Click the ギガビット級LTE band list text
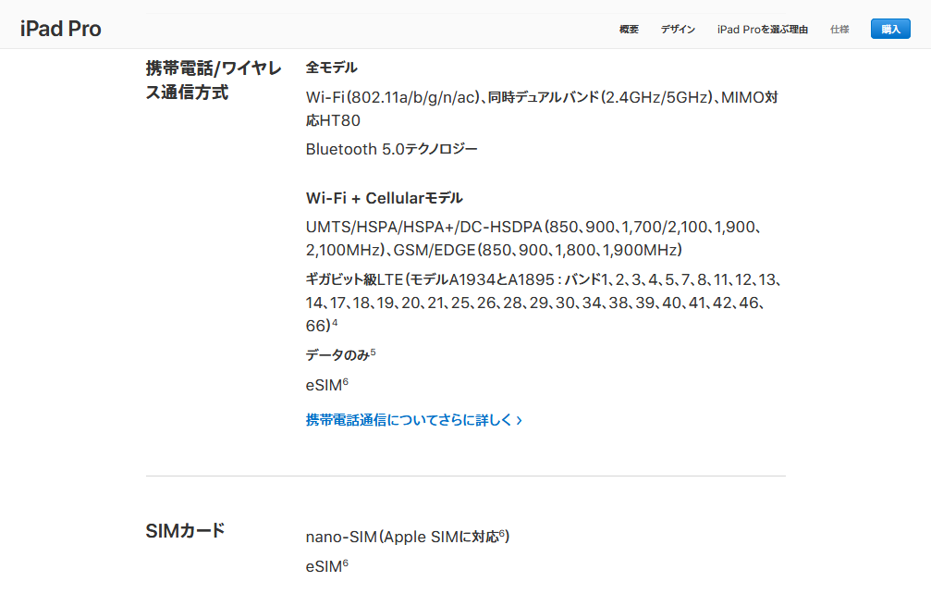Image resolution: width=931 pixels, height=594 pixels. (543, 303)
